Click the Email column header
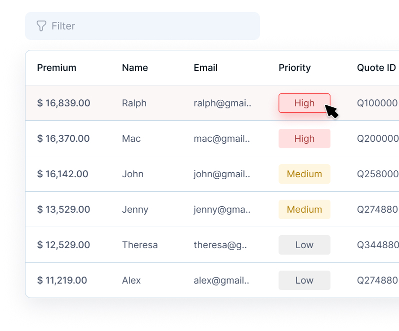This screenshot has height=331, width=399. click(x=205, y=68)
